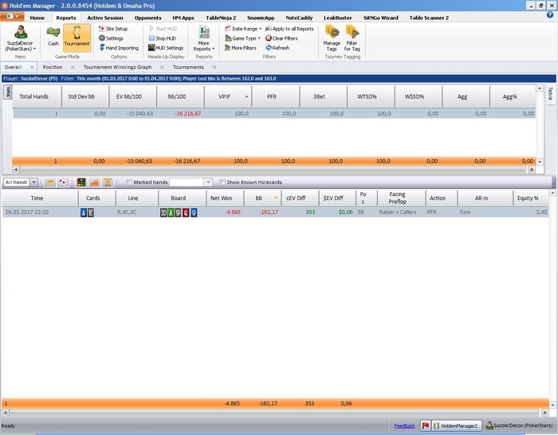558x435 pixels.
Task: Open More Reports menu
Action: (x=204, y=38)
